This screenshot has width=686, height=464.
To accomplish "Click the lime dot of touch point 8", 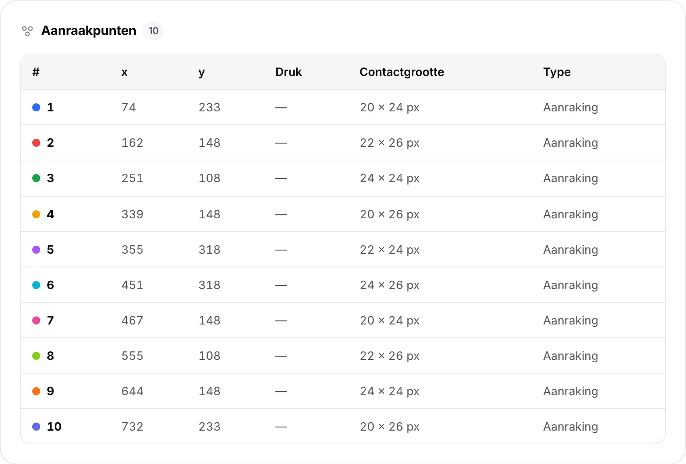I will [36, 356].
